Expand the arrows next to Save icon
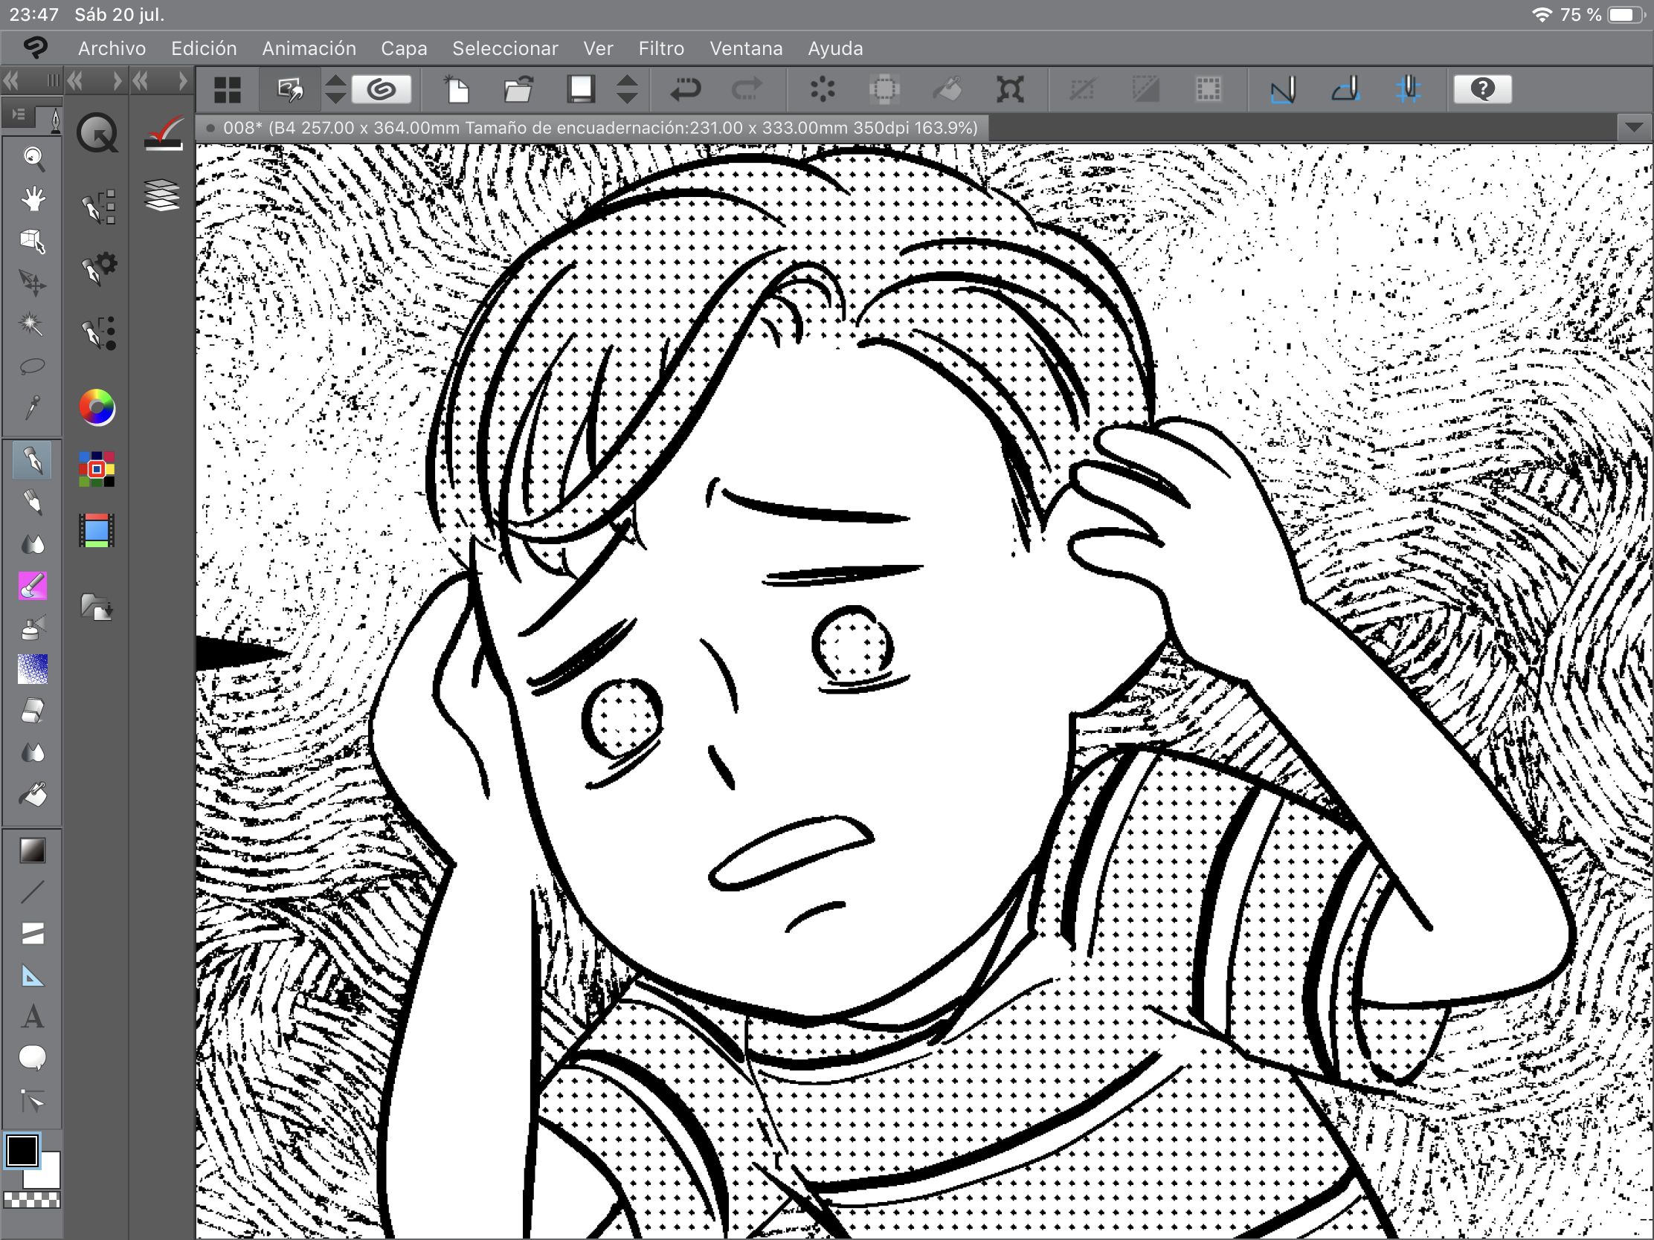 (627, 90)
